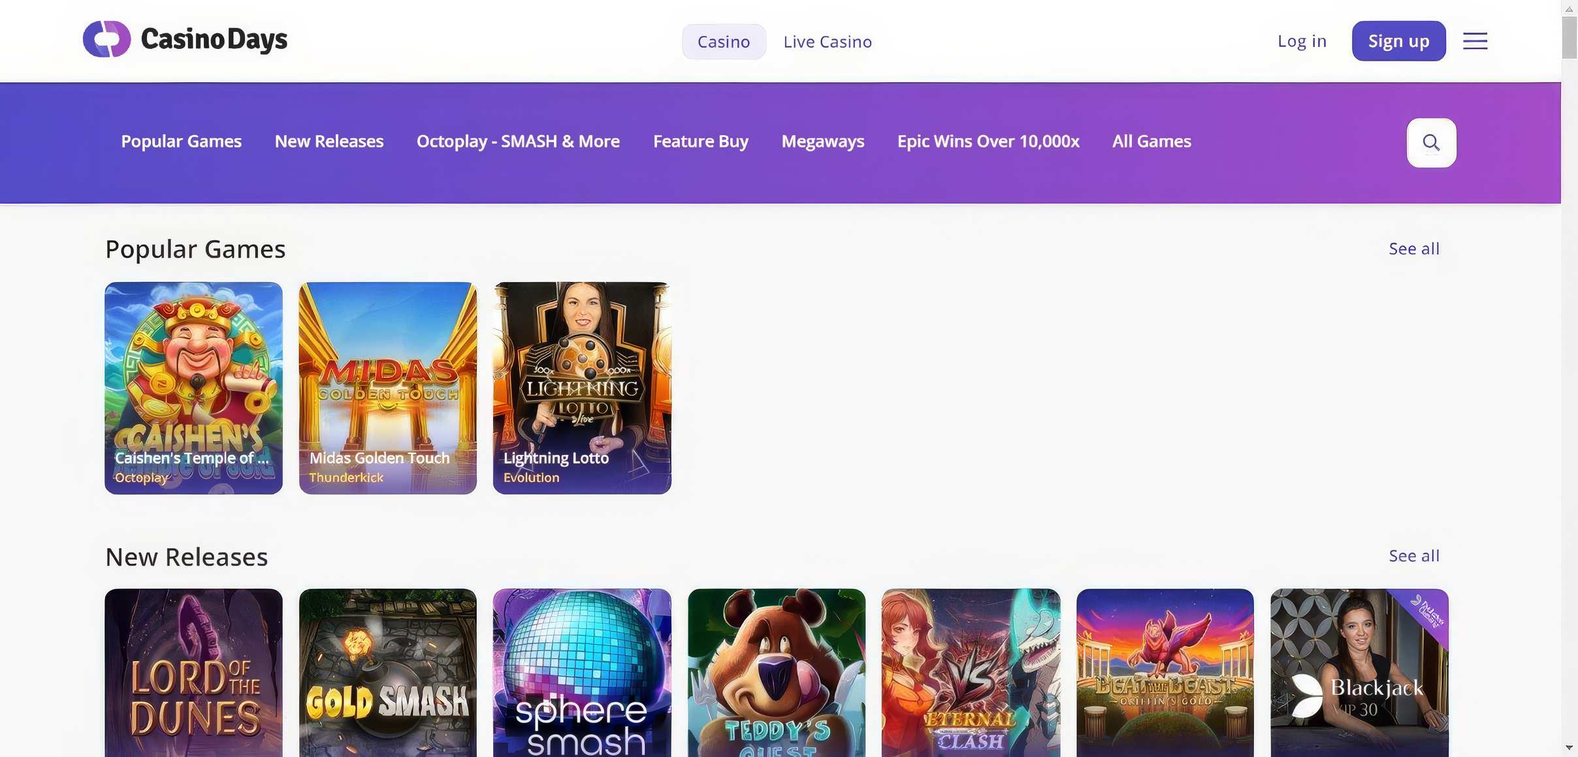See all New Releases
Image resolution: width=1578 pixels, height=757 pixels.
1413,556
